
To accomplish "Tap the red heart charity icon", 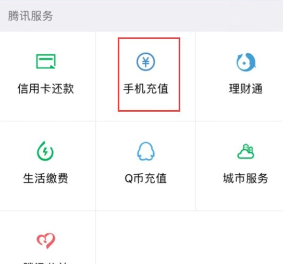I will (x=46, y=241).
